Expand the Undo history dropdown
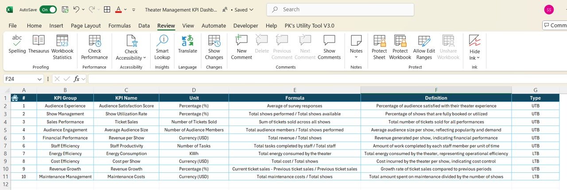 (83, 9)
